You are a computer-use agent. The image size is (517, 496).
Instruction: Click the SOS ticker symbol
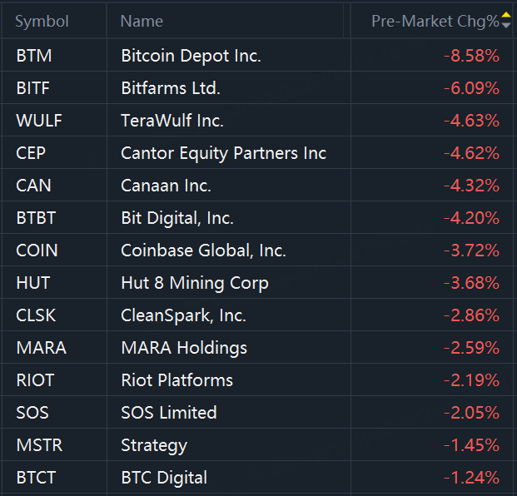point(31,413)
